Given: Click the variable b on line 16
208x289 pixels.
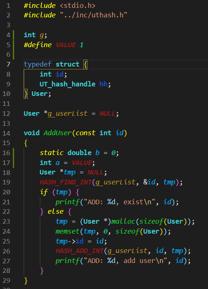Looking at the screenshot, I should tap(97, 153).
